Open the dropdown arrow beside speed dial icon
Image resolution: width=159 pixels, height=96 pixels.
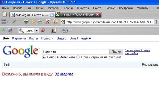point(8,21)
